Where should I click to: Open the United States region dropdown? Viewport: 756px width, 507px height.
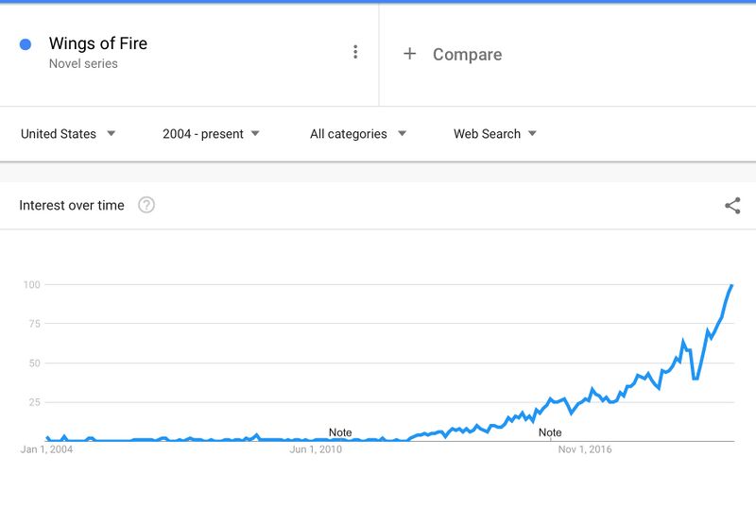click(68, 134)
